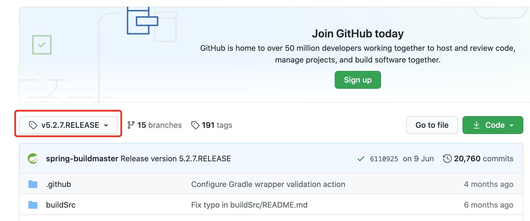
Task: Expand the branch selector disclosure arrow
Action: click(106, 126)
